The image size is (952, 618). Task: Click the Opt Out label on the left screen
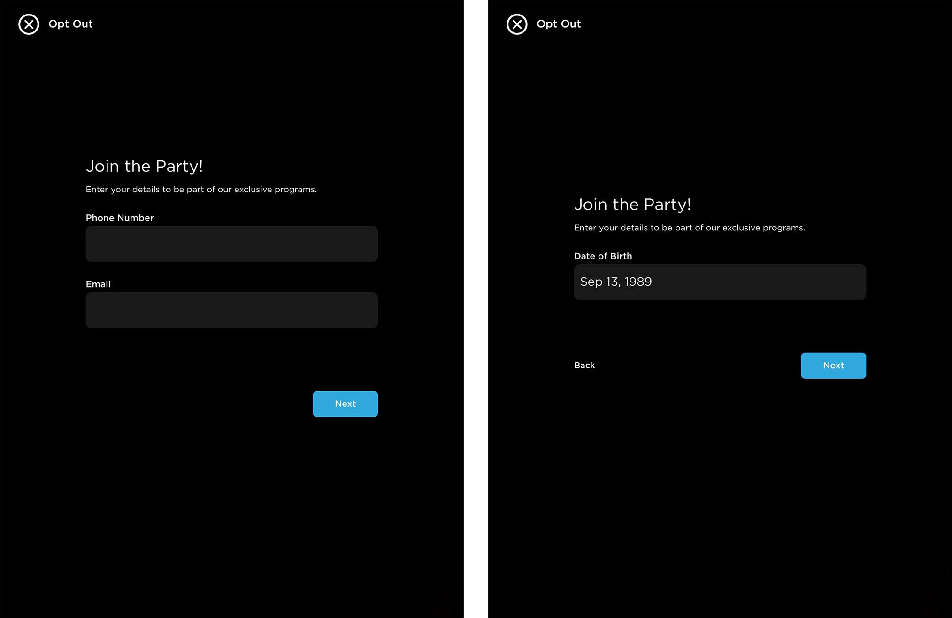70,24
